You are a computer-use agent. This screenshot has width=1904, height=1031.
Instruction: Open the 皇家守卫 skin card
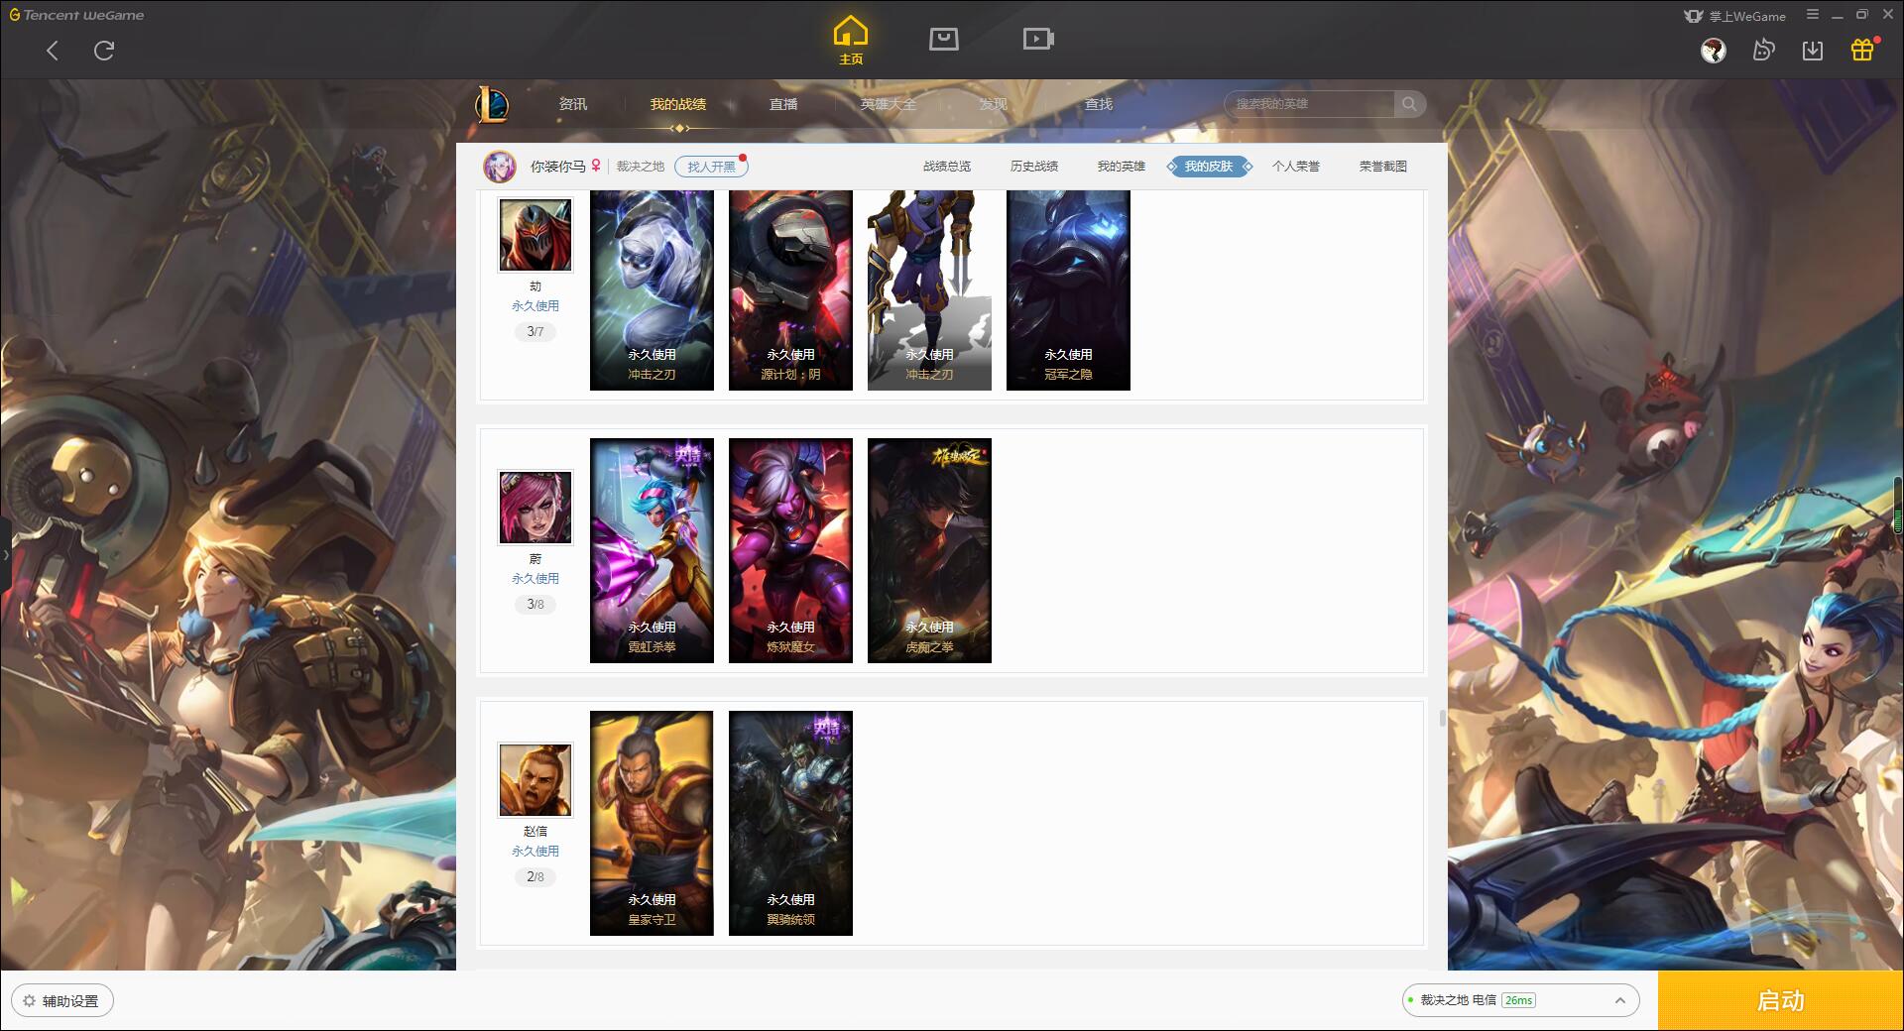pos(652,823)
